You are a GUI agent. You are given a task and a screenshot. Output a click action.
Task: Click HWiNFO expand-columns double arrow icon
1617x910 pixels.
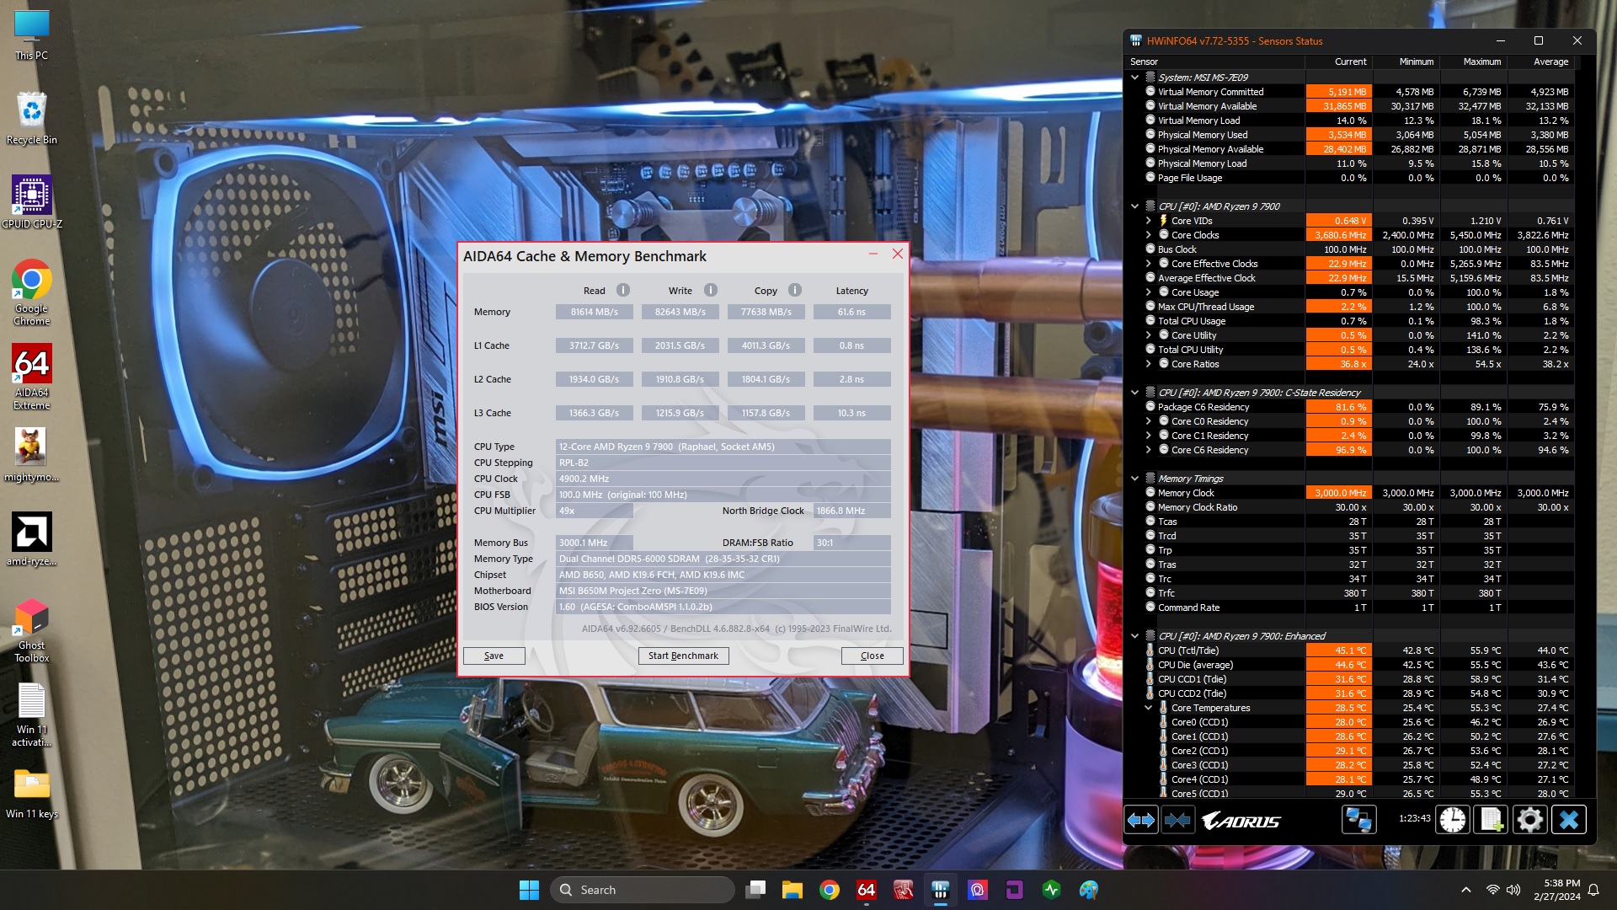1141,820
